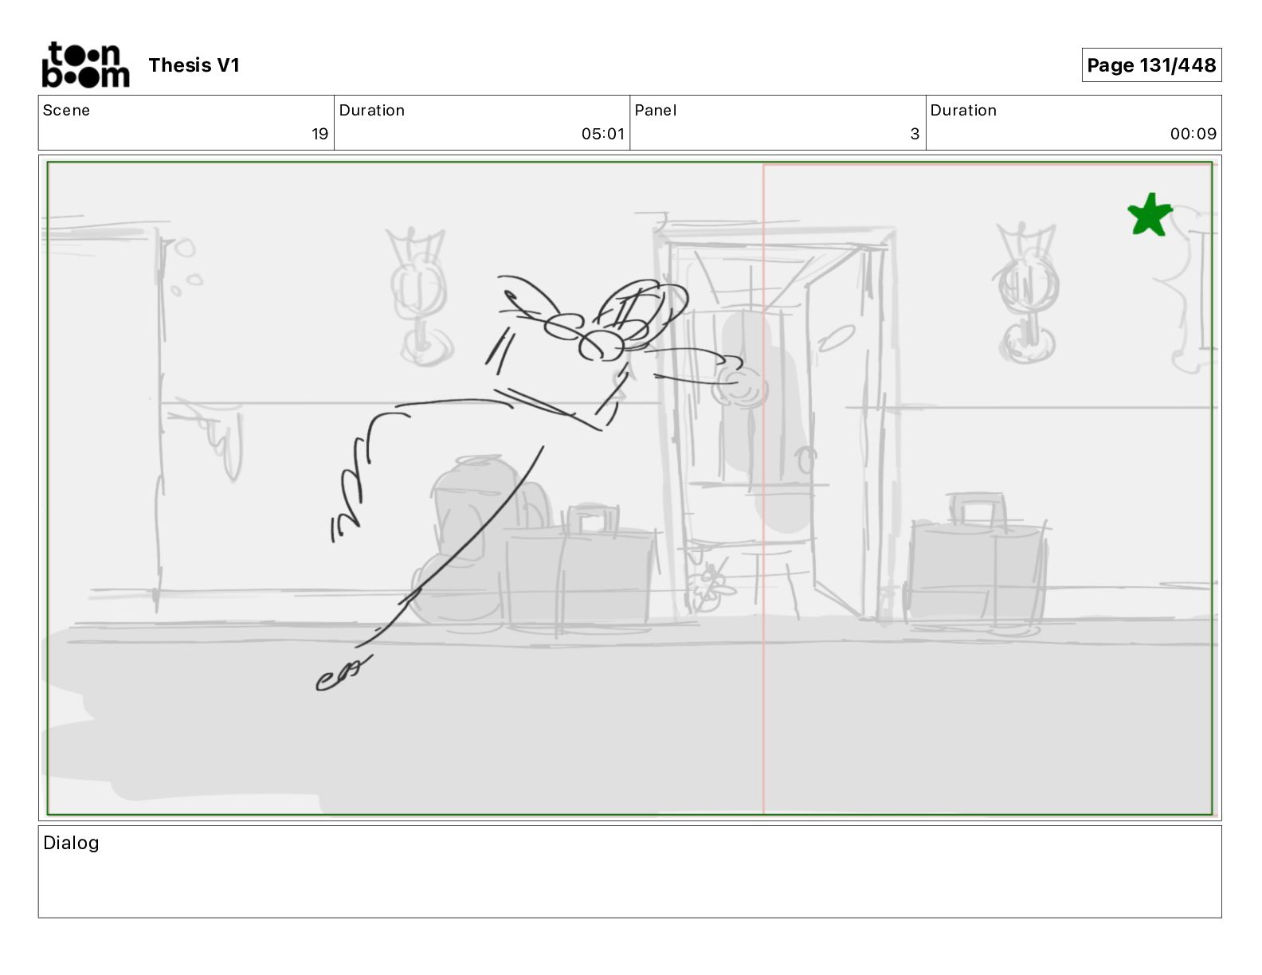
Task: Click the 'Page 131/448' page indicator
Action: (x=1151, y=65)
